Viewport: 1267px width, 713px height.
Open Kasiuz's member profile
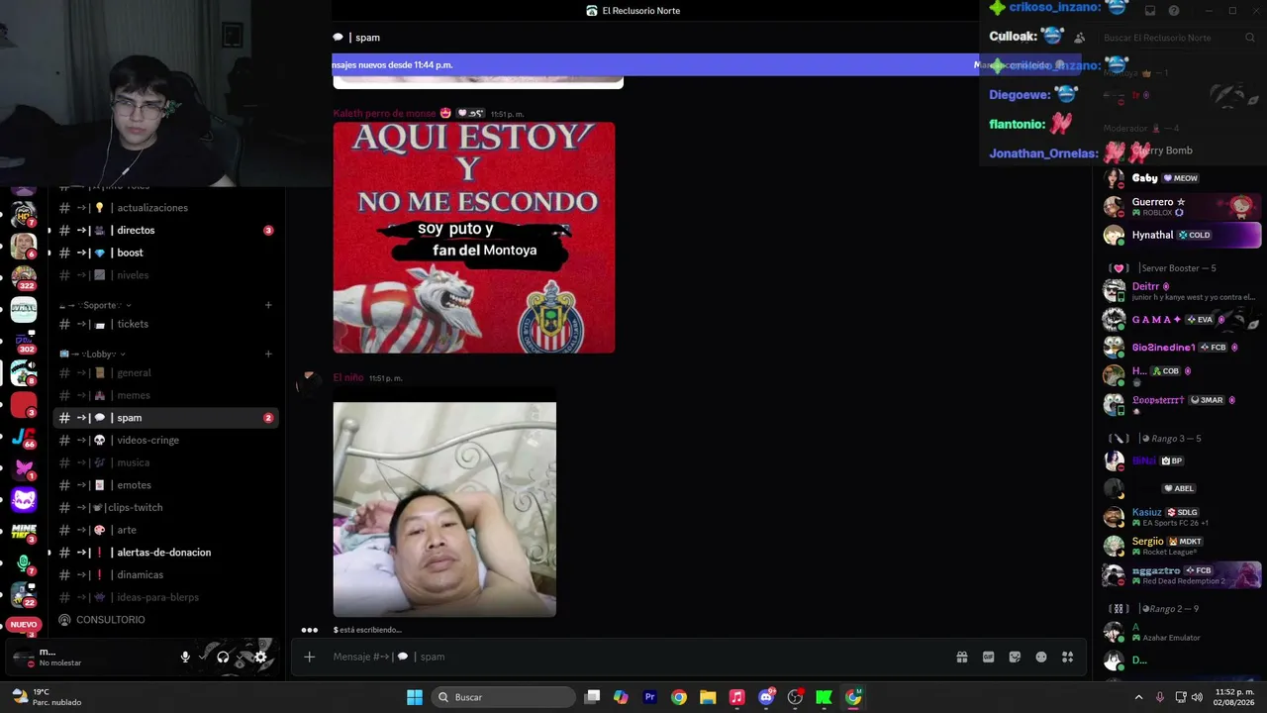point(1182,517)
